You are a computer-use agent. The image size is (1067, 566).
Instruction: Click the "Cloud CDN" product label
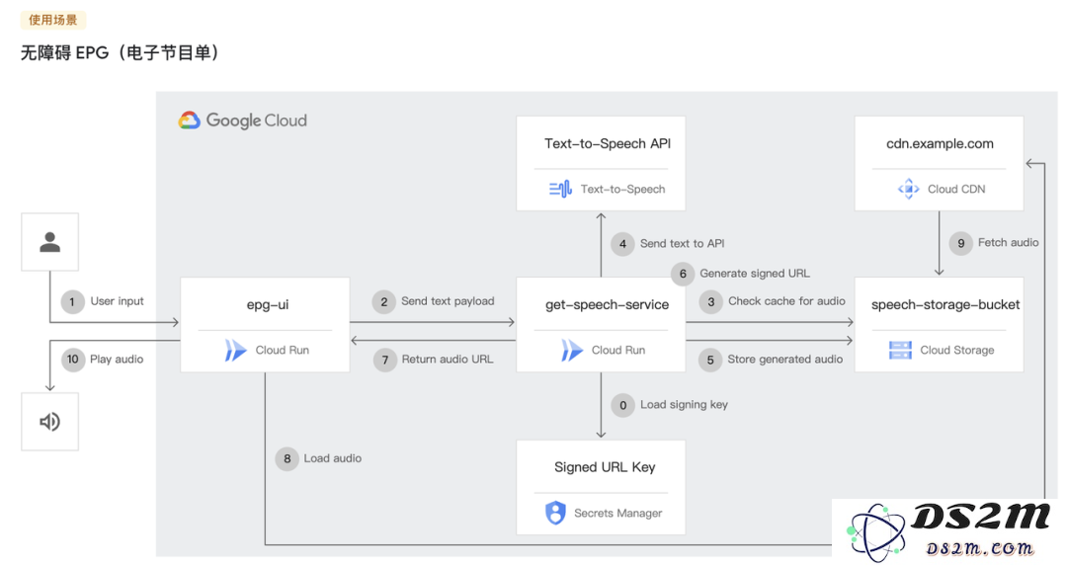tap(956, 189)
